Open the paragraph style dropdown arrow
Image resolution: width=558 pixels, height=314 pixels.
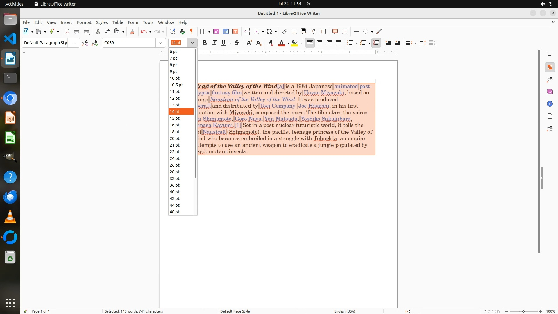click(x=75, y=43)
